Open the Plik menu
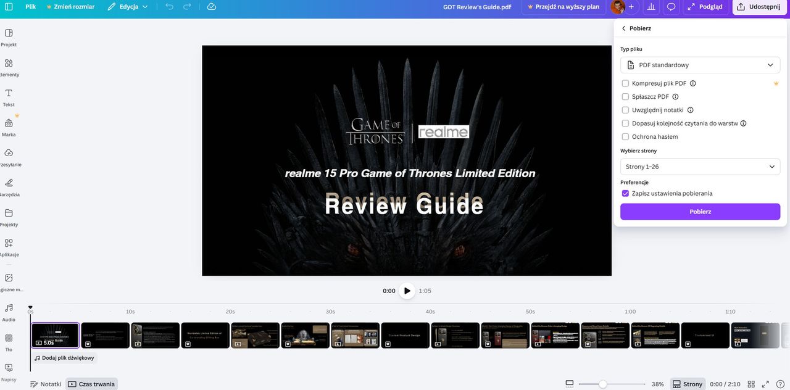The width and height of the screenshot is (790, 390). coord(30,7)
